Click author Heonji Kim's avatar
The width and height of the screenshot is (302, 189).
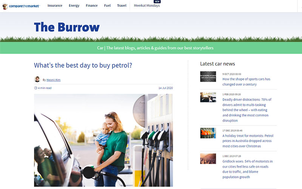click(37, 79)
